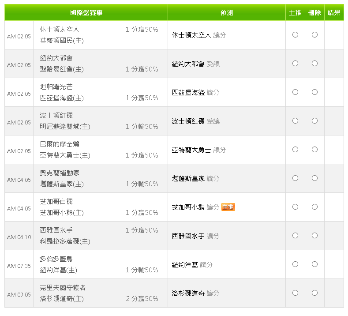348x316 pixels.
Task: Select 主推 radio for 波士頓紅襪 row
Action: [x=295, y=120]
